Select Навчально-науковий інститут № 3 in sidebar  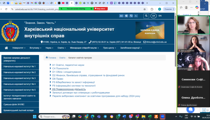19,78
